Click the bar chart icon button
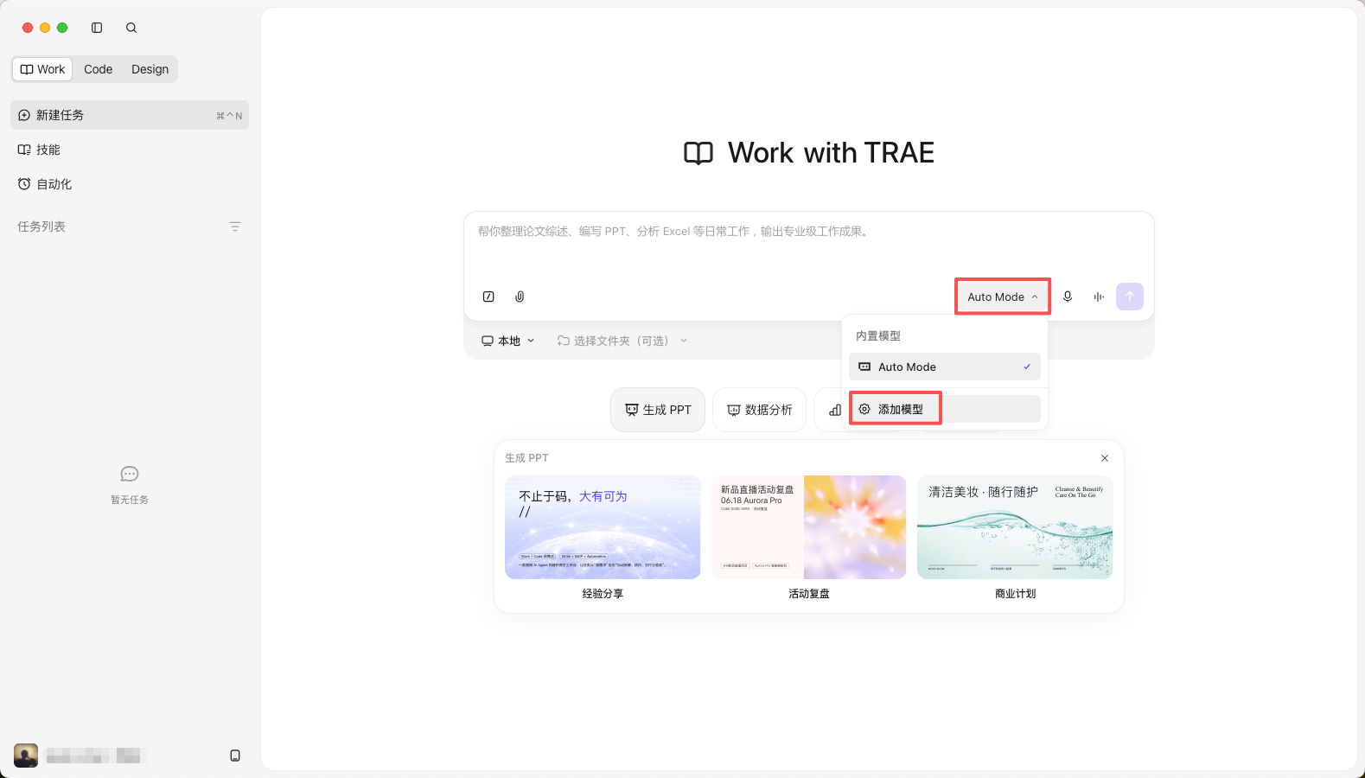Screen dimensions: 1365x778 [834, 410]
